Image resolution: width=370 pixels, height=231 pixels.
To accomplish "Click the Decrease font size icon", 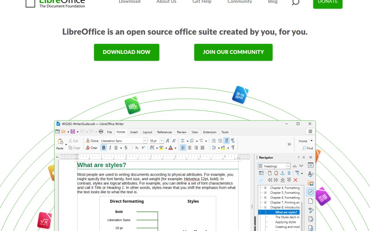I will click(x=174, y=141).
